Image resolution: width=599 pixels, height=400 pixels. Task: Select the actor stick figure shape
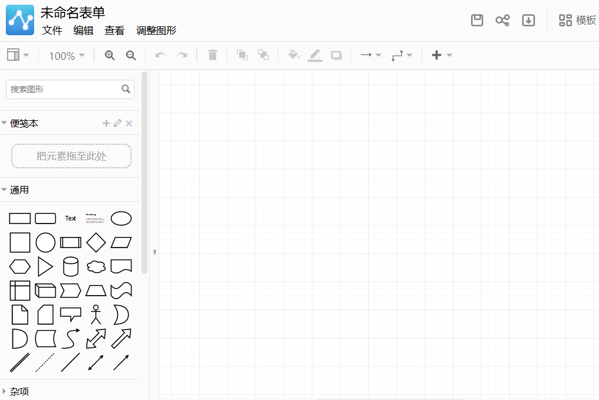96,314
